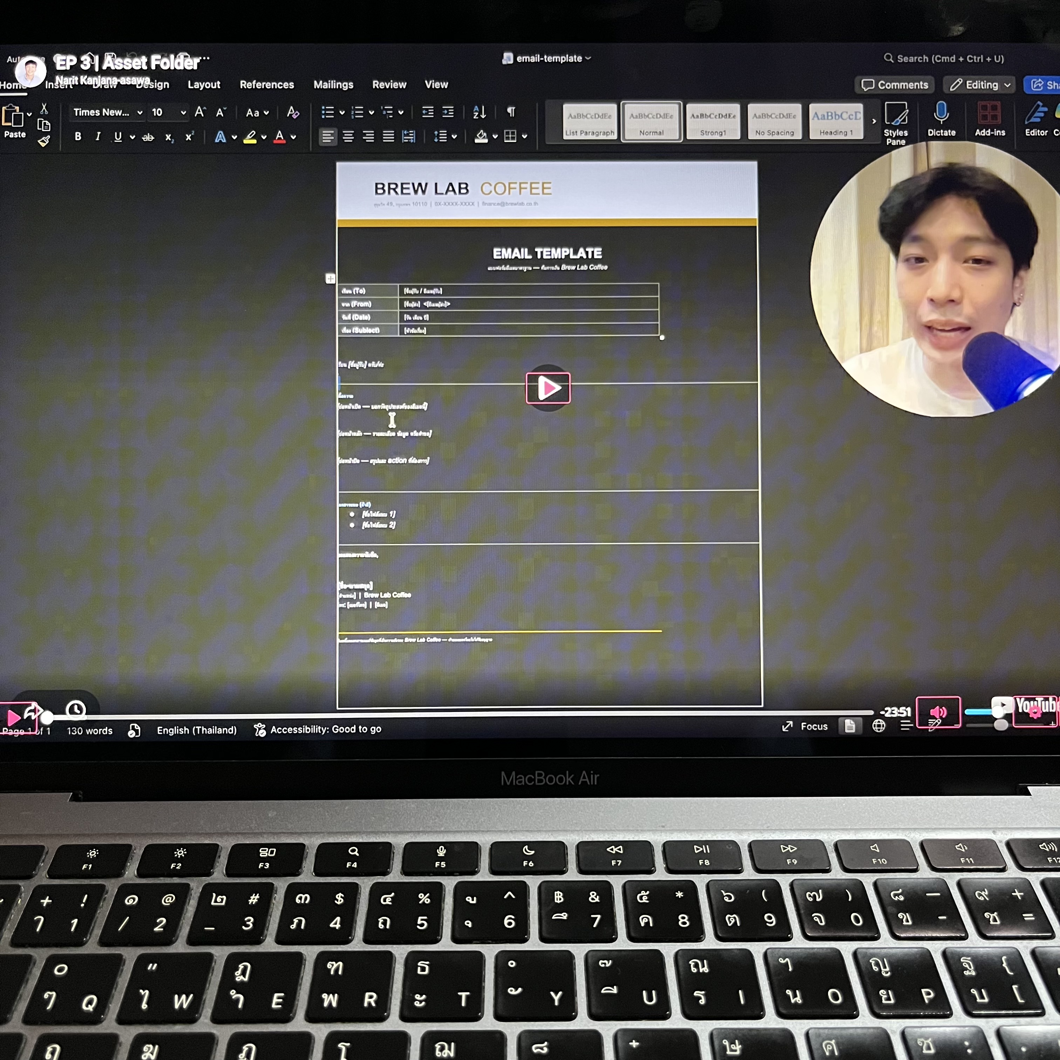Open the Layout ribbon tab
The height and width of the screenshot is (1060, 1060).
coord(204,84)
